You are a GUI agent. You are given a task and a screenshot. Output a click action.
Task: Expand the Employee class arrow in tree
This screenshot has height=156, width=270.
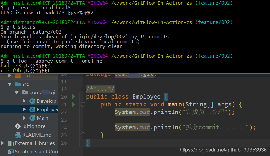tap(24, 109)
